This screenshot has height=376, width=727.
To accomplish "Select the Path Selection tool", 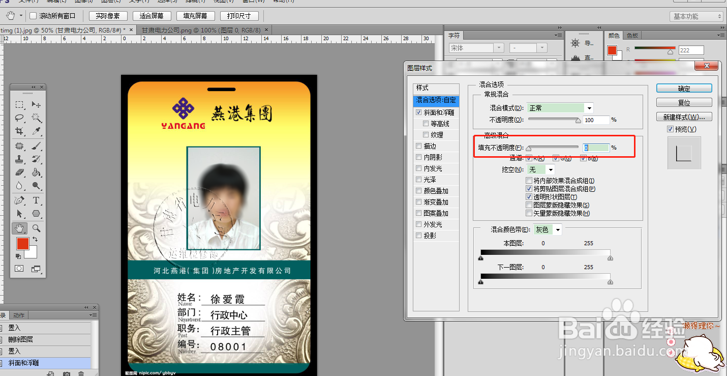I will [x=19, y=214].
